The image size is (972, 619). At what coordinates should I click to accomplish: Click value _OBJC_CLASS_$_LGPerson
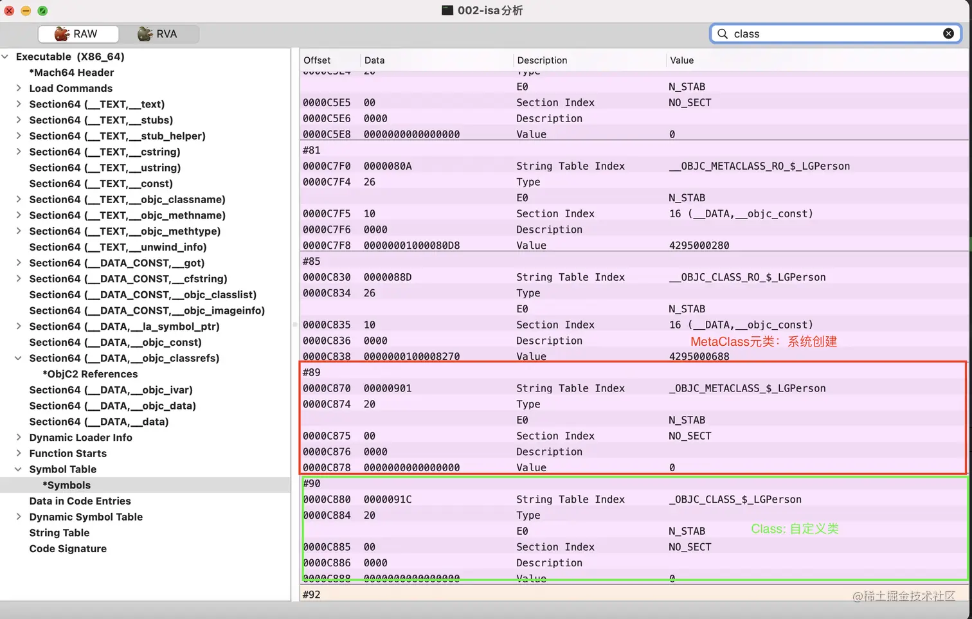[735, 499]
